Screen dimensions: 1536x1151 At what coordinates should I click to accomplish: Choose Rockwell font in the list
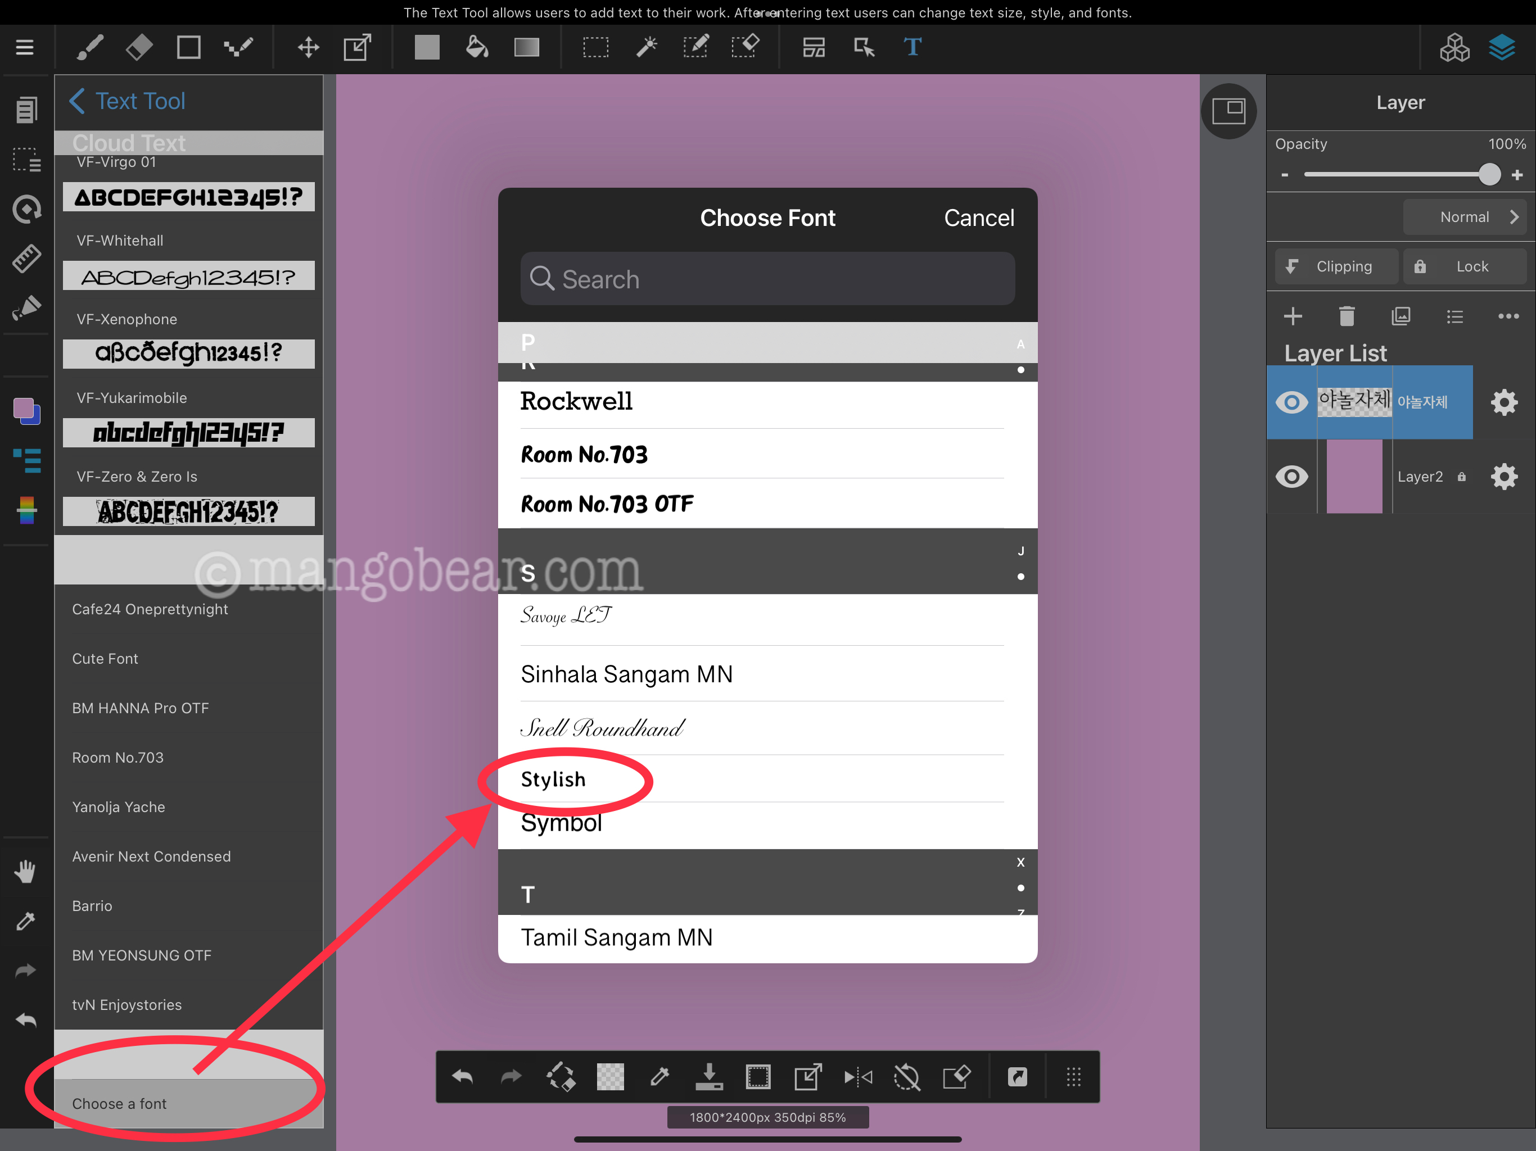(576, 401)
